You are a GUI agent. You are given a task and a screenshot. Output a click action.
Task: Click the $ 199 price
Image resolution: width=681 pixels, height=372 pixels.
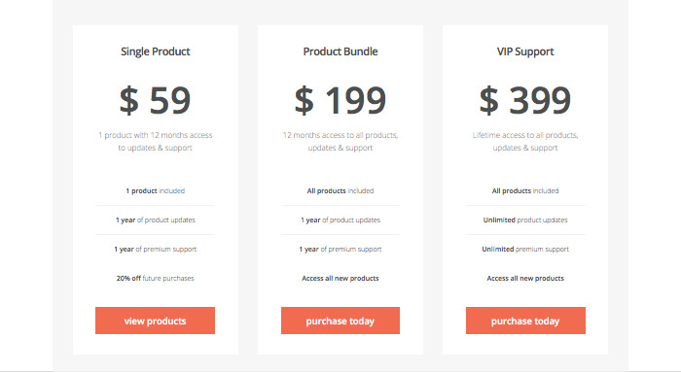(x=340, y=100)
